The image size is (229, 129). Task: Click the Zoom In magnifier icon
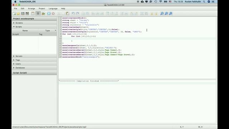(171, 14)
